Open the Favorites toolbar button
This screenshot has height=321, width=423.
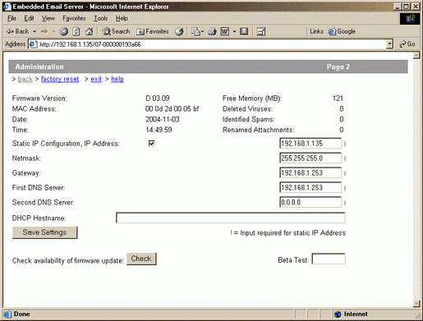pos(153,31)
